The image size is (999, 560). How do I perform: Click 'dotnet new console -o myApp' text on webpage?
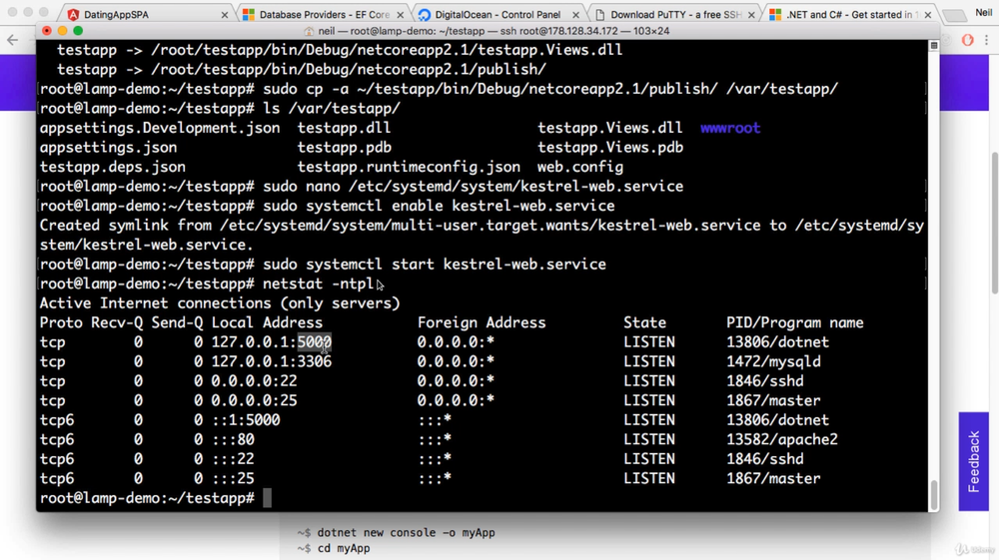pyautogui.click(x=406, y=533)
